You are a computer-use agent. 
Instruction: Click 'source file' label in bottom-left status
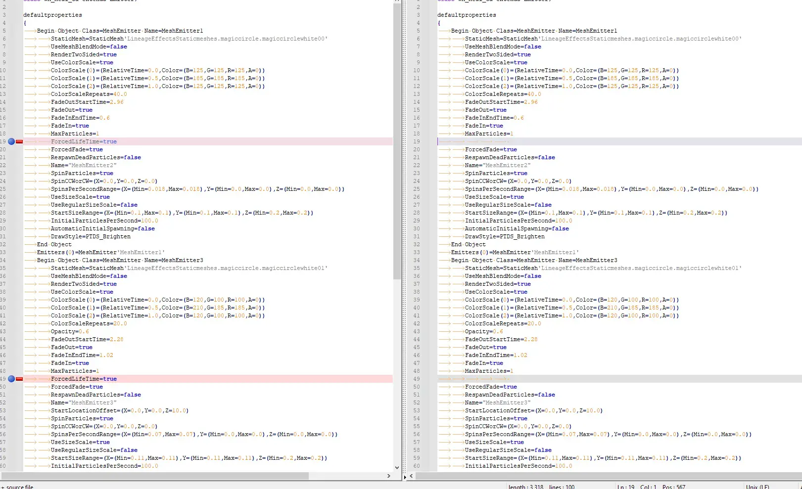[20, 487]
